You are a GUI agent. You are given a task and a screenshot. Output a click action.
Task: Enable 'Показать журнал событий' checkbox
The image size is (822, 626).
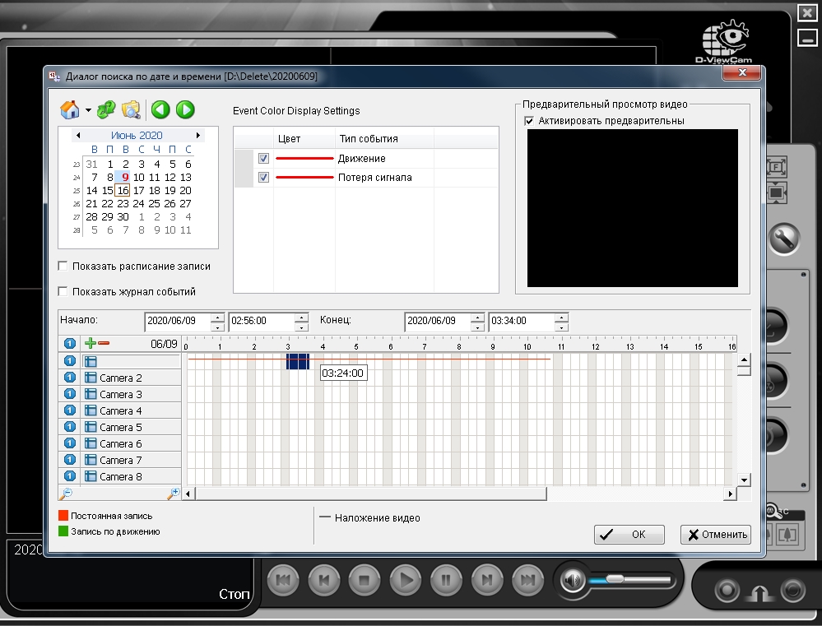[63, 291]
